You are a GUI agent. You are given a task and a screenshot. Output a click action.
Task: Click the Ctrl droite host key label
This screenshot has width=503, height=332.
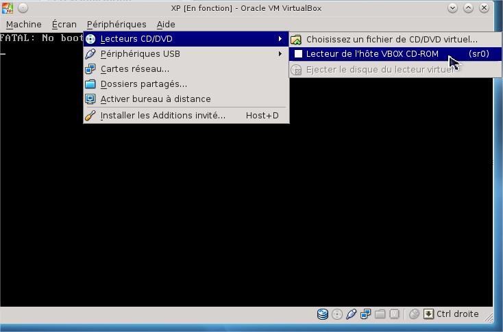click(x=458, y=314)
